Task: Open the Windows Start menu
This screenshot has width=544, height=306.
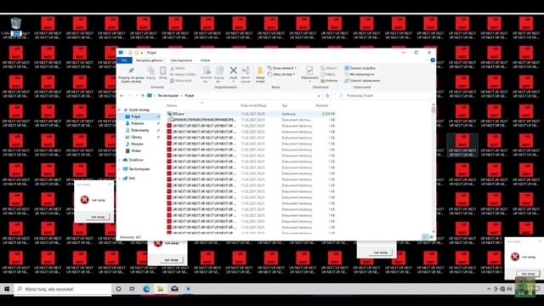Action: coord(7,289)
